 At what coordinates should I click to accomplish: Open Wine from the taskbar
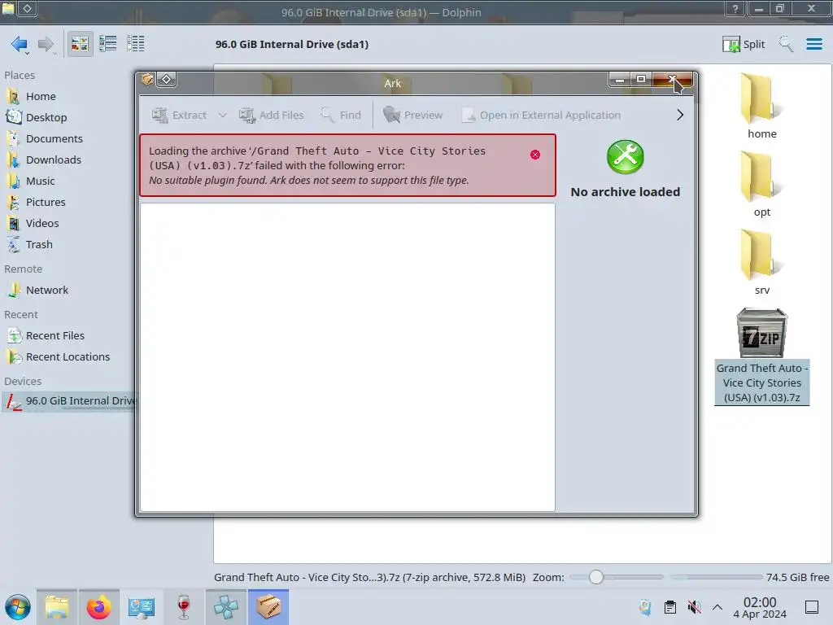[183, 607]
